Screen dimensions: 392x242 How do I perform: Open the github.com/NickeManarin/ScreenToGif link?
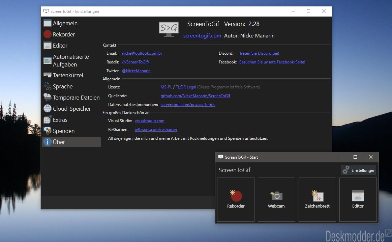tap(195, 96)
